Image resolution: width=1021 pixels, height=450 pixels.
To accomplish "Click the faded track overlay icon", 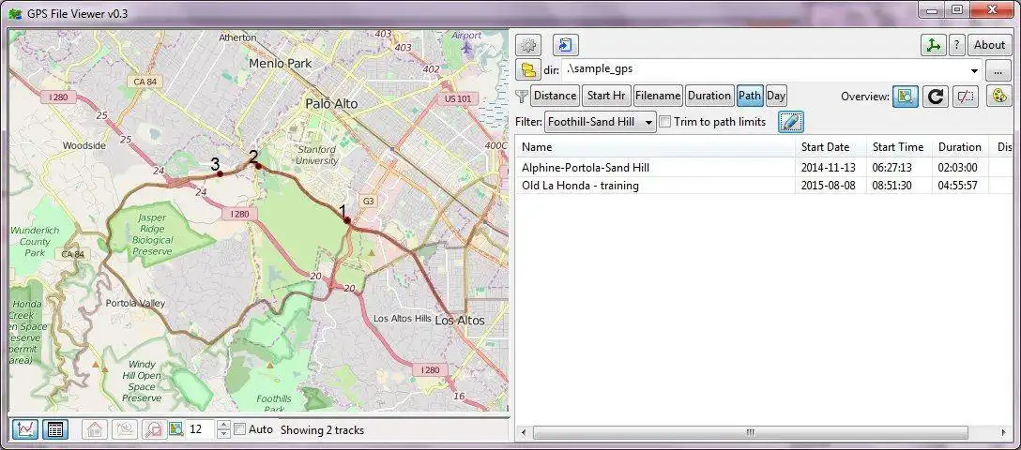I will (125, 429).
